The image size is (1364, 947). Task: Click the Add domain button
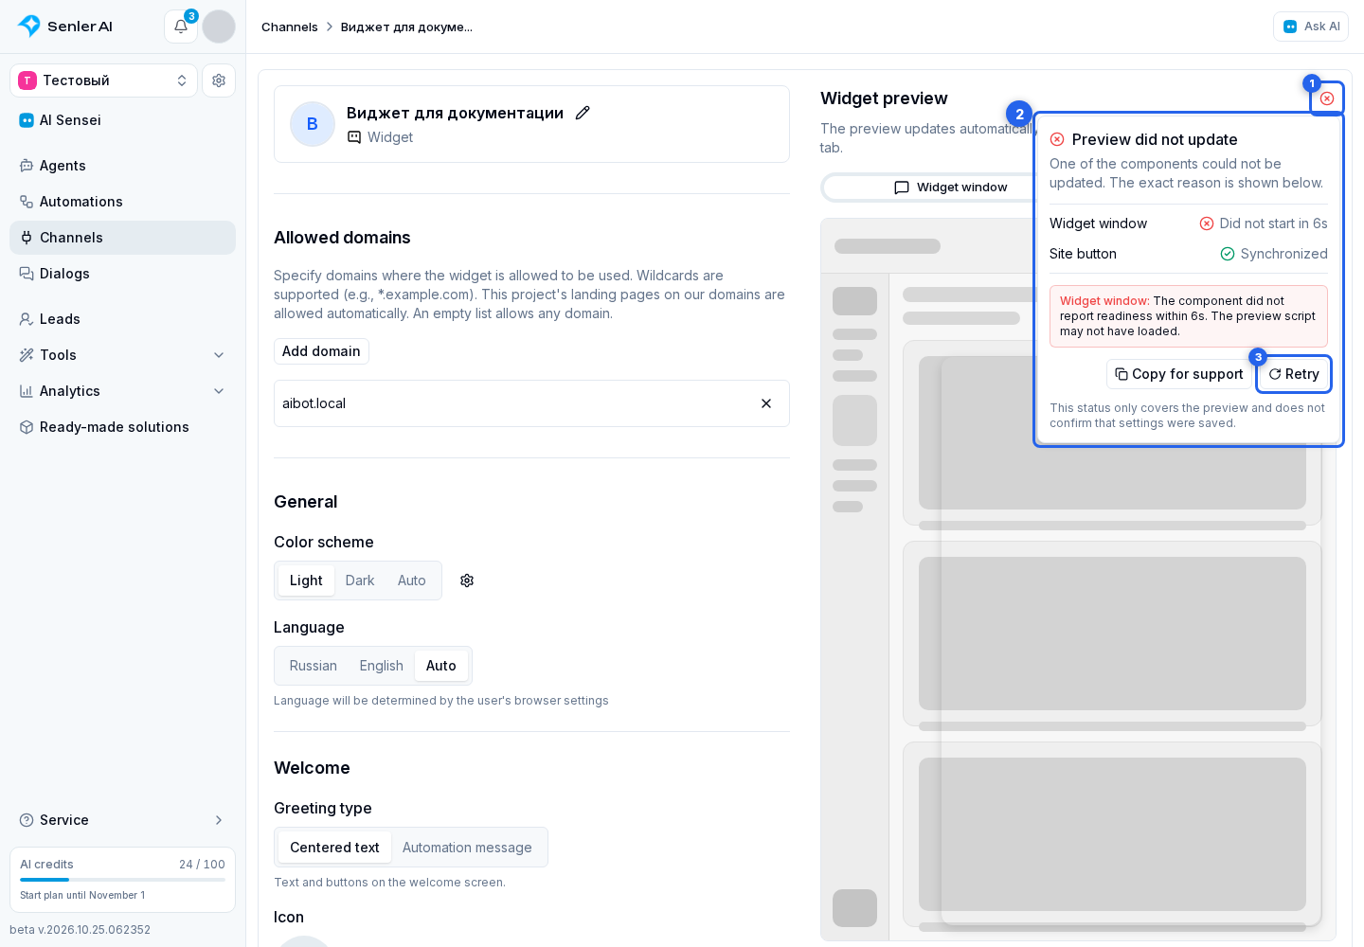(x=321, y=351)
